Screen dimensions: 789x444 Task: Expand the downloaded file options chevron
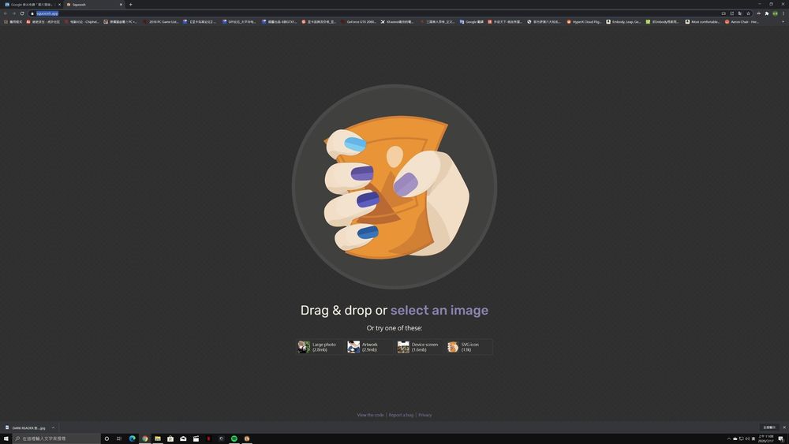tap(53, 428)
